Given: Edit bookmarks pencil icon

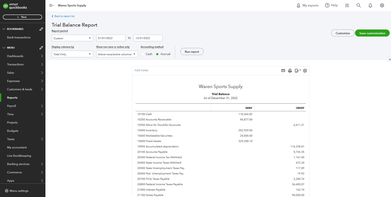Looking at the screenshot, I should click(x=41, y=29).
